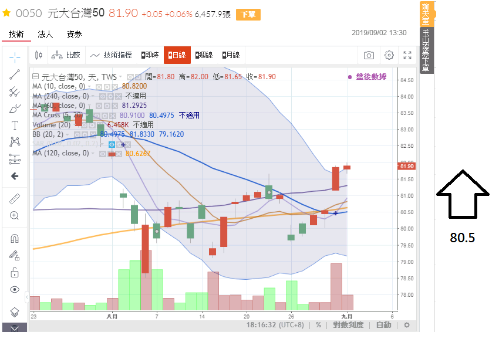Click the back arrow in the drawing toolbar

(x=15, y=176)
